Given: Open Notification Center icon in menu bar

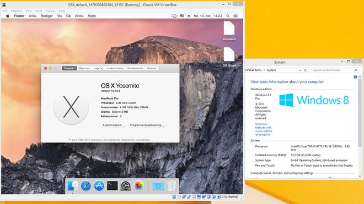Looking at the screenshot, I should (235, 16).
